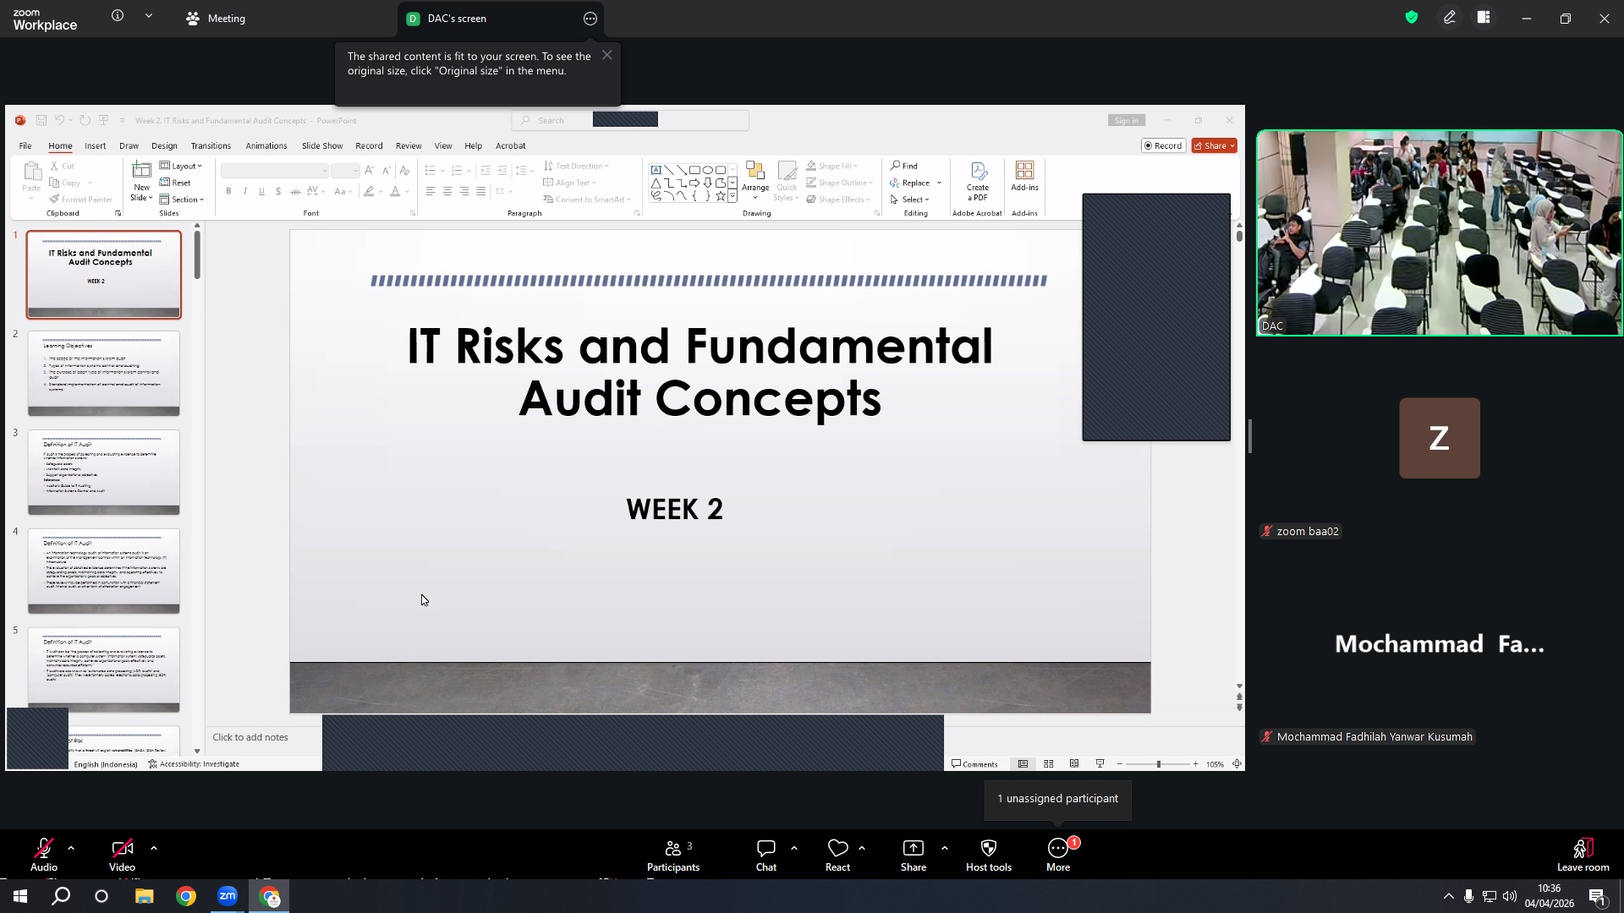Switch to the Slide Show ribbon tab
This screenshot has height=913, width=1624.
(322, 146)
